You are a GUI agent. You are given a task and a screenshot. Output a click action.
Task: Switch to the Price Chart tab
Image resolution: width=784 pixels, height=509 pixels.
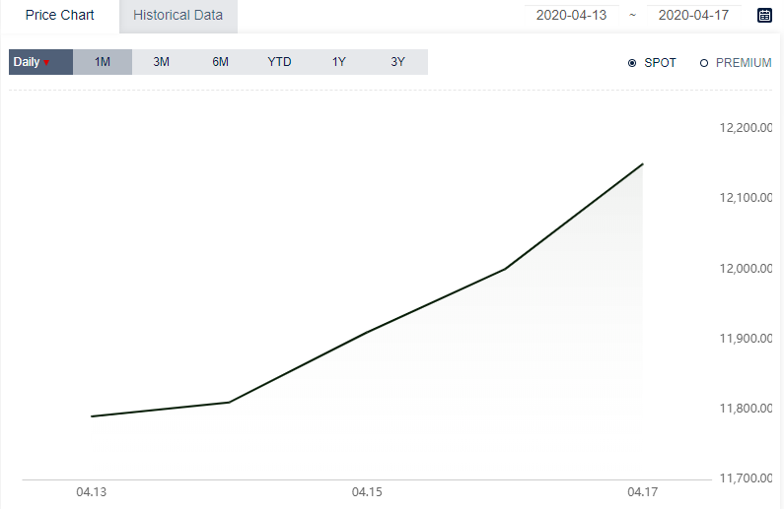point(60,16)
